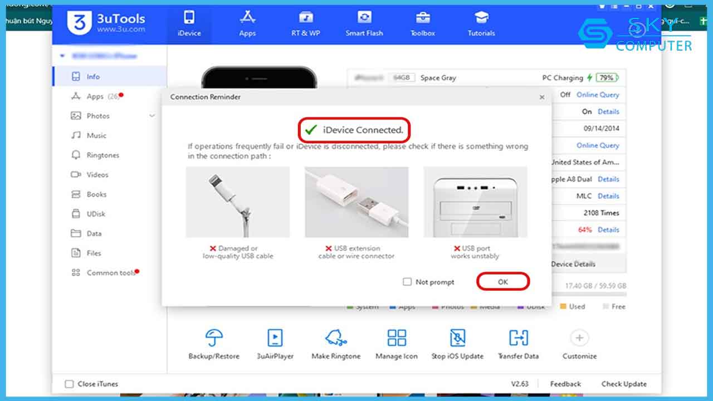Image resolution: width=713 pixels, height=401 pixels.
Task: Open the Make Ringtone bell icon
Action: (x=336, y=338)
